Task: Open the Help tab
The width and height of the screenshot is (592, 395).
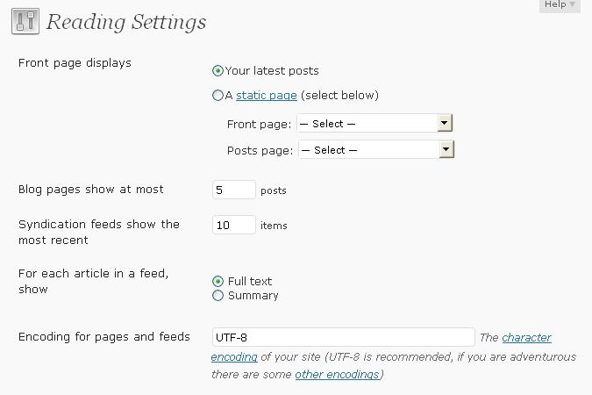Action: point(560,5)
